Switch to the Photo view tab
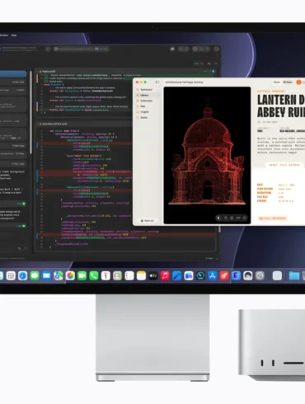 coord(277,82)
